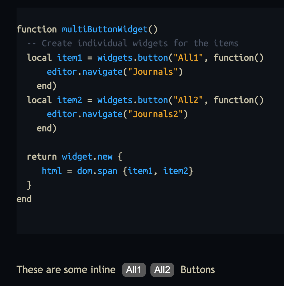Click item1 in the local declaration line
The image size is (284, 286).
point(69,58)
